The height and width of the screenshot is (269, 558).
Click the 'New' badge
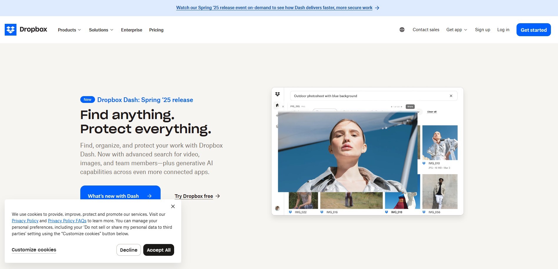tap(87, 100)
